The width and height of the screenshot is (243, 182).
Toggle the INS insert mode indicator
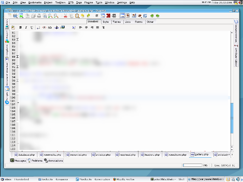point(206,165)
